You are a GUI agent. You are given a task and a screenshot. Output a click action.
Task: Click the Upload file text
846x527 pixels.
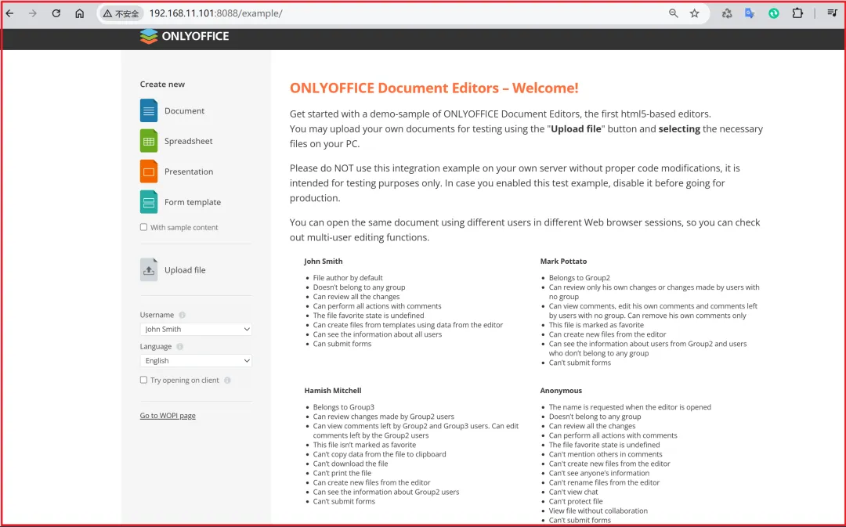(185, 269)
